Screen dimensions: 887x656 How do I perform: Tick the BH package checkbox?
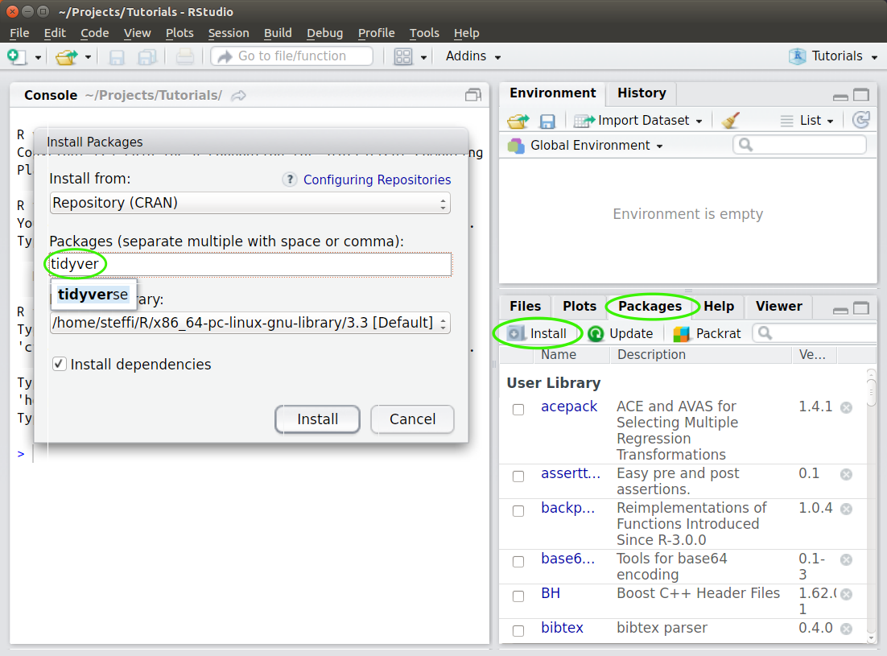point(518,596)
